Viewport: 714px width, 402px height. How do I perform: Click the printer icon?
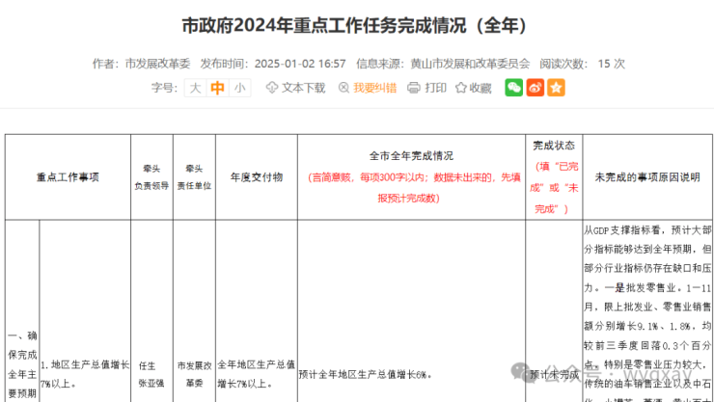coord(413,88)
